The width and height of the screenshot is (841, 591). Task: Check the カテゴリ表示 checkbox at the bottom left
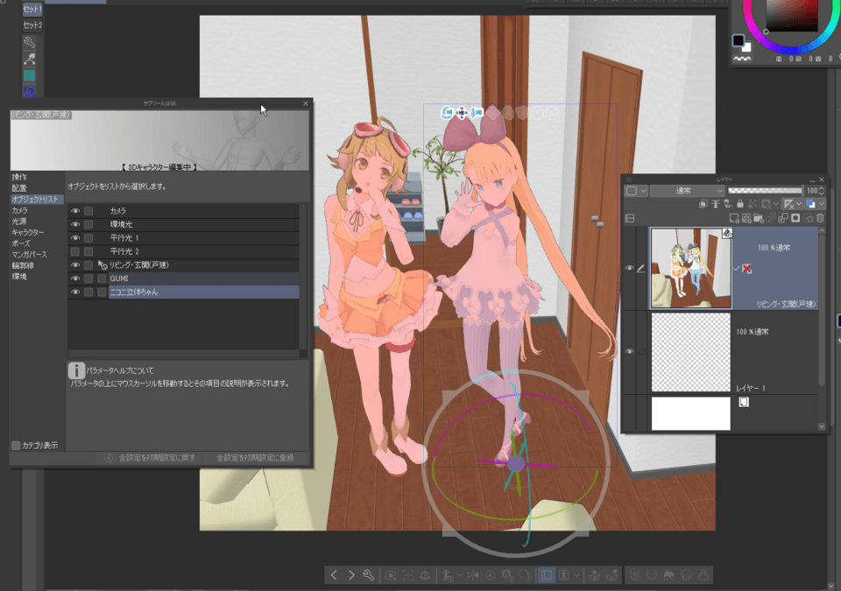pos(15,445)
